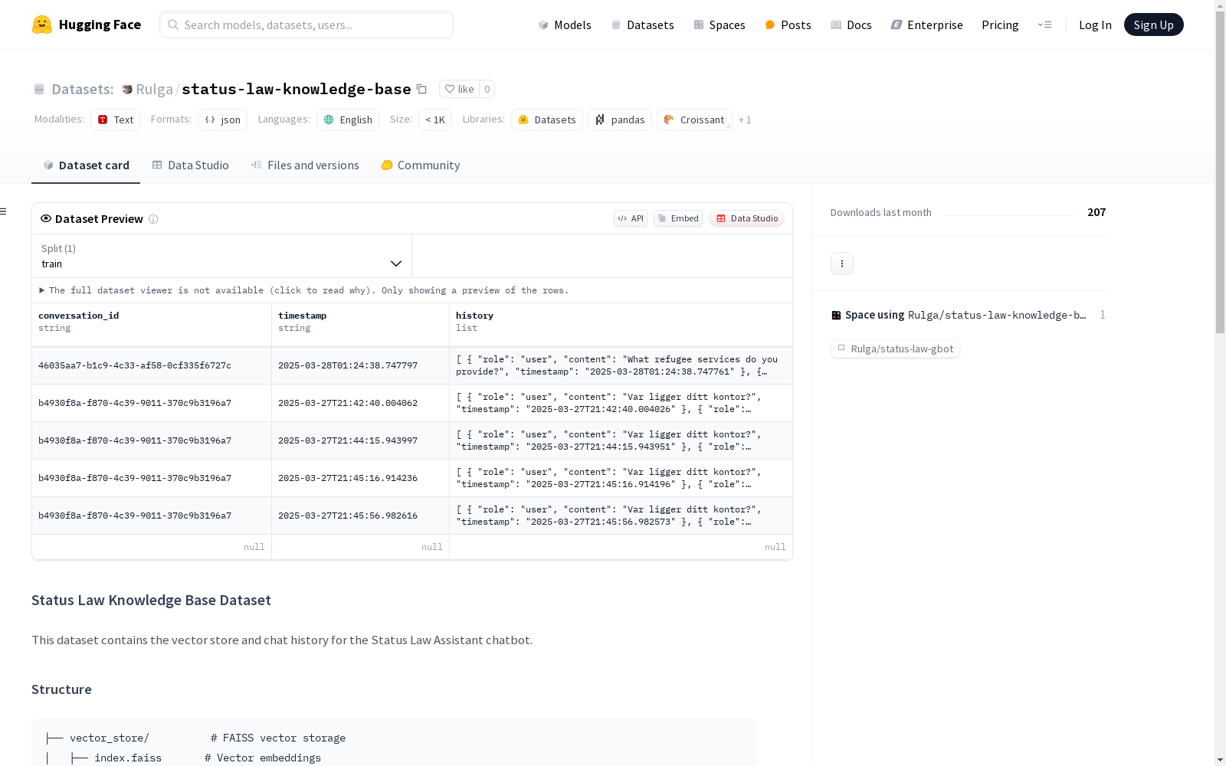Click the eye icon in Dataset Preview
Viewport: 1226px width, 766px height.
(x=46, y=218)
